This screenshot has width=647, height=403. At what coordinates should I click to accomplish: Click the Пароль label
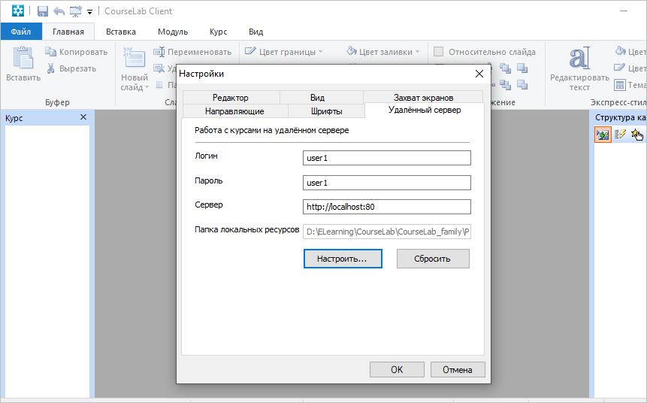(208, 180)
